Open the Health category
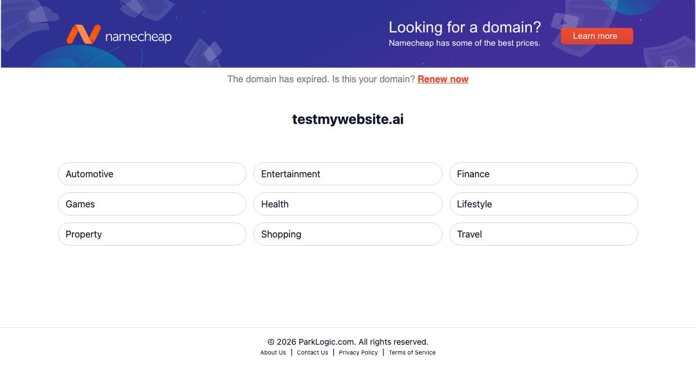 (x=348, y=204)
